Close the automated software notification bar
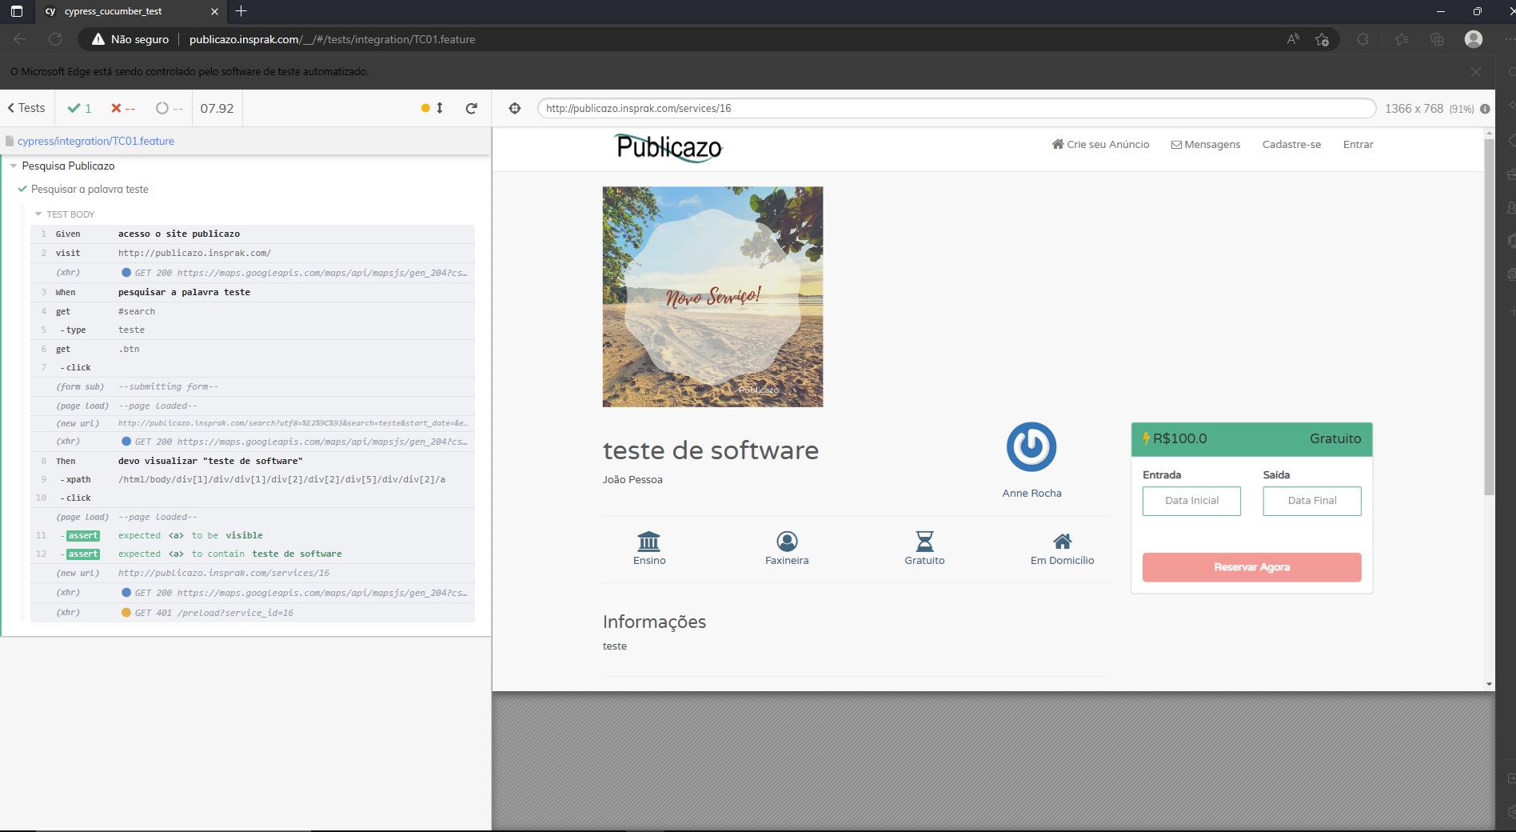 click(1476, 72)
